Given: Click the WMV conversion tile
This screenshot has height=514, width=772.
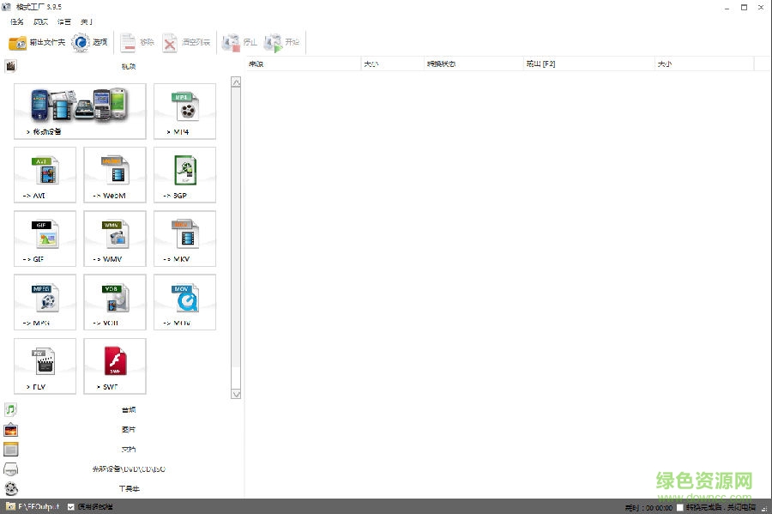Looking at the screenshot, I should pos(115,238).
